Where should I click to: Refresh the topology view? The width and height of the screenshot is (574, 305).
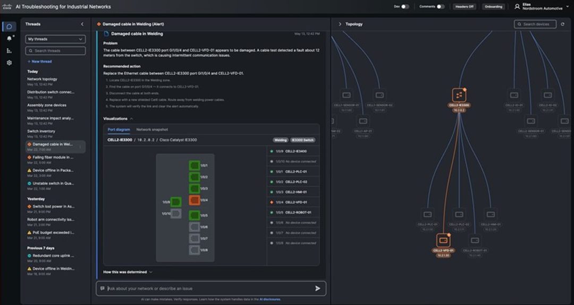563,24
